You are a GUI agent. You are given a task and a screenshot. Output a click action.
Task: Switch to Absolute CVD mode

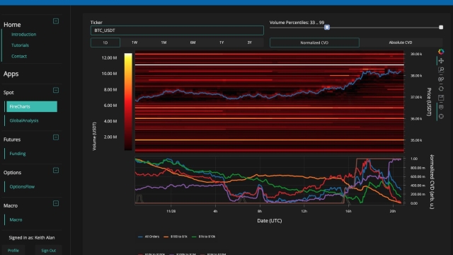click(x=401, y=42)
